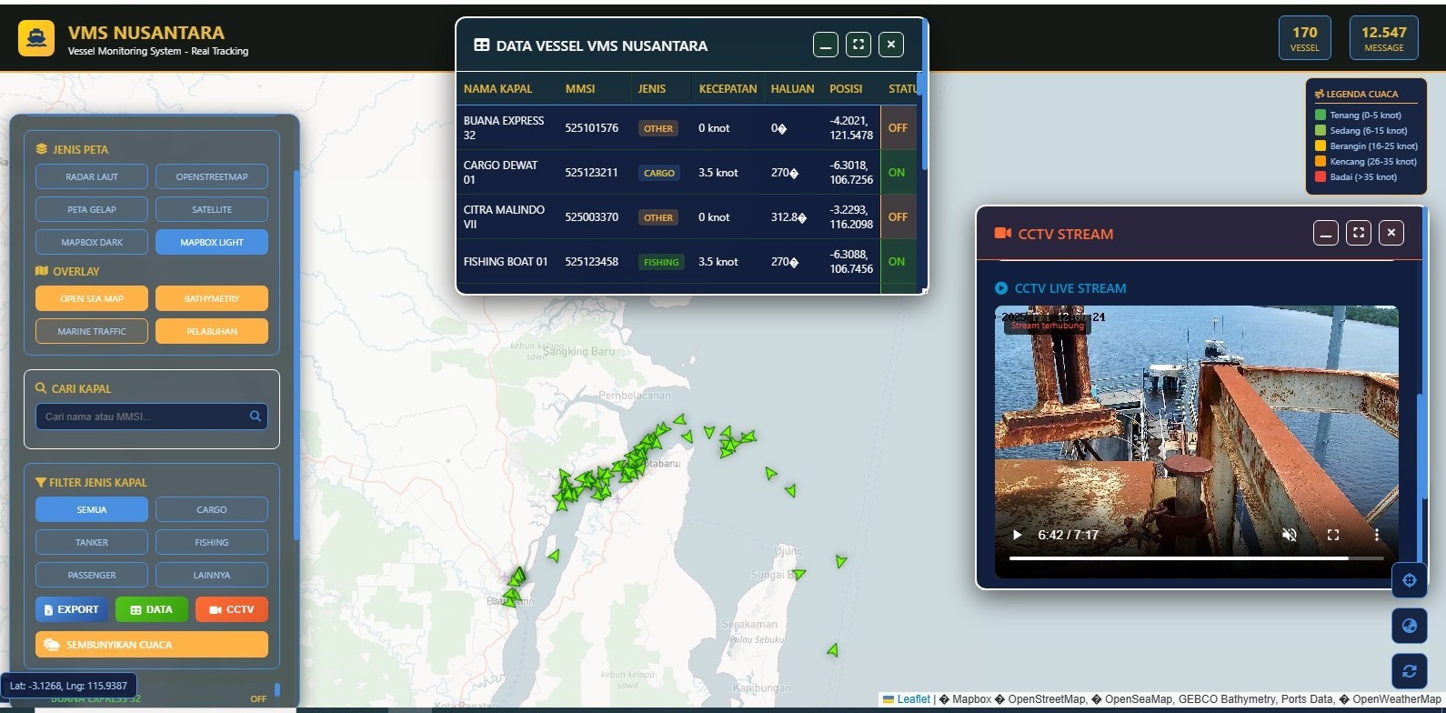
Task: Click the search magnifier icon in Cari Kapal field
Action: pyautogui.click(x=256, y=417)
